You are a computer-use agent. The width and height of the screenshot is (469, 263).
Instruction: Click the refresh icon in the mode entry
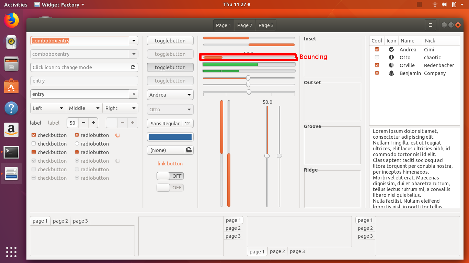(x=133, y=67)
